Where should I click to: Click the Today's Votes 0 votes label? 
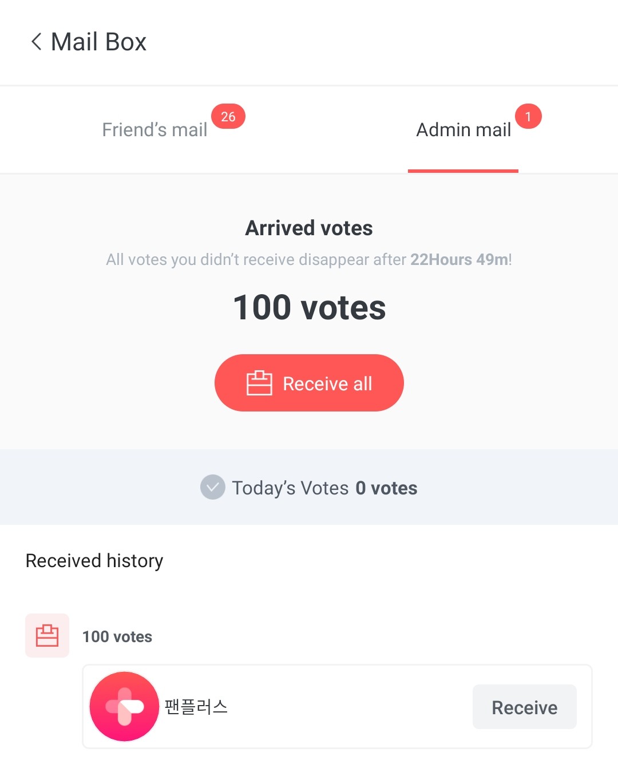coord(324,488)
